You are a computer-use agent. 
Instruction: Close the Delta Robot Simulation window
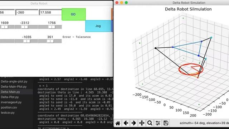point(117,3)
